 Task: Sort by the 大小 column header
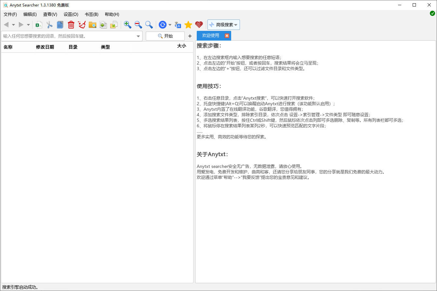pos(181,46)
